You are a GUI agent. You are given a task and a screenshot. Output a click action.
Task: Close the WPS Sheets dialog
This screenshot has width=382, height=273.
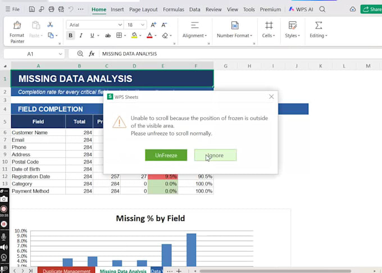coord(271,97)
